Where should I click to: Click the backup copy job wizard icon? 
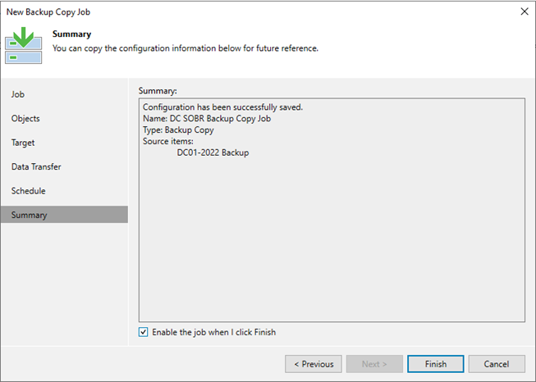click(x=24, y=46)
